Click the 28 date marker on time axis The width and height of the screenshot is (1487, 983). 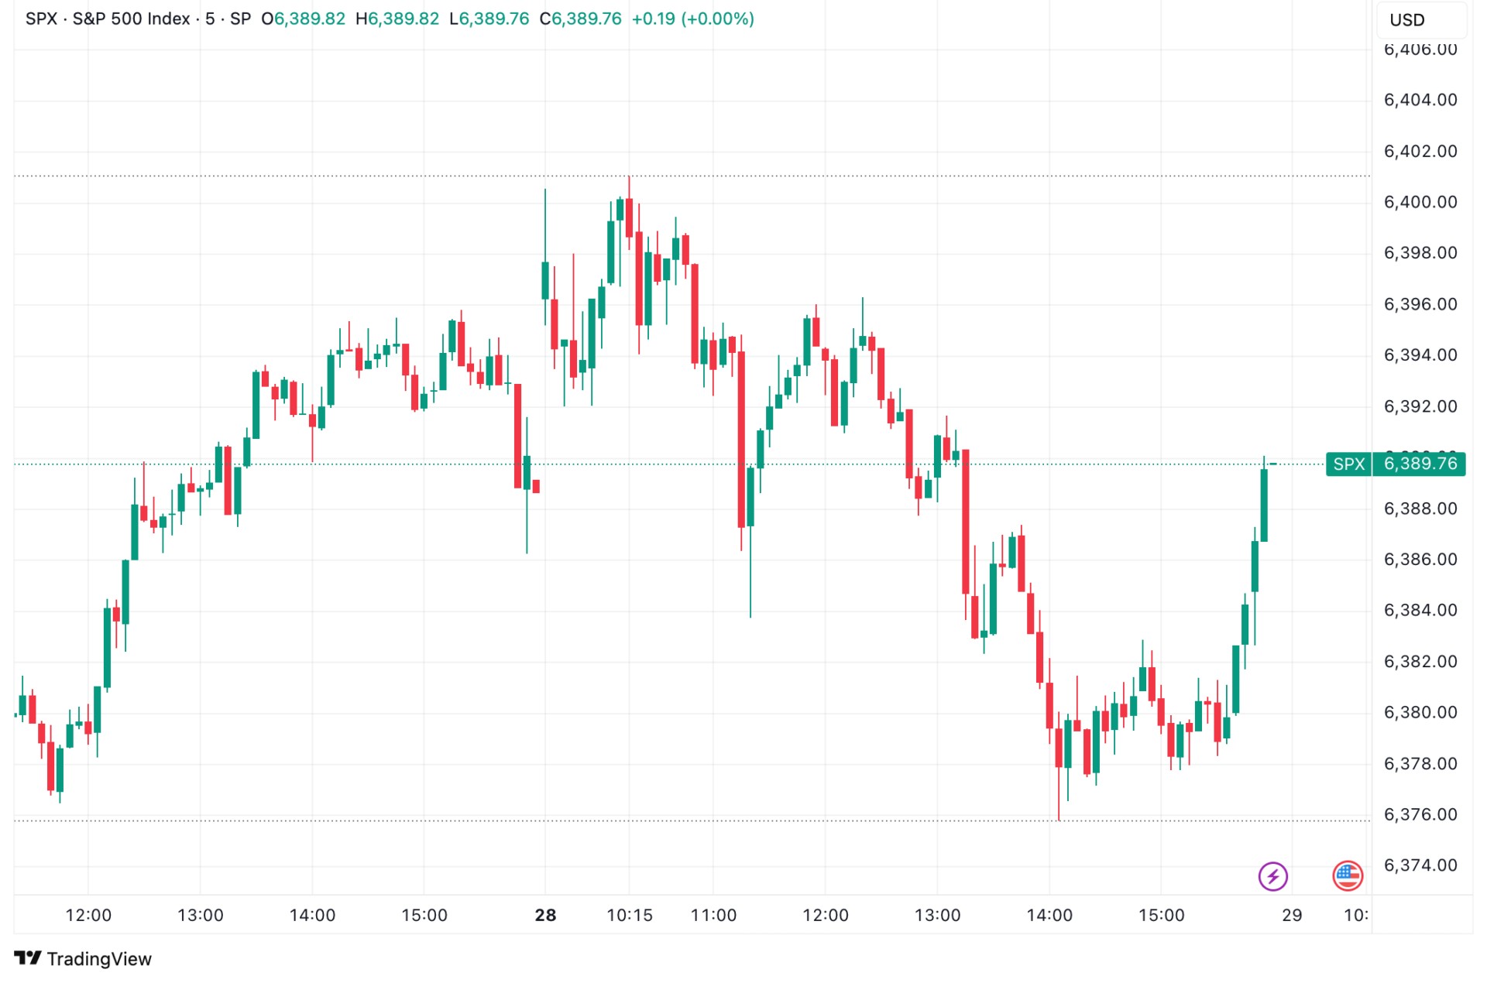544,914
